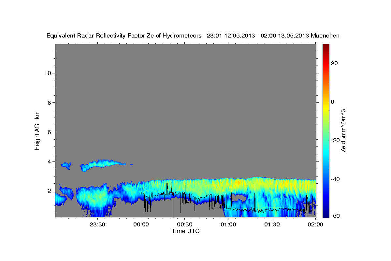Viewport: 391px width, 261px height.
Task: Click the '00:30' time tick label
Action: 184,224
